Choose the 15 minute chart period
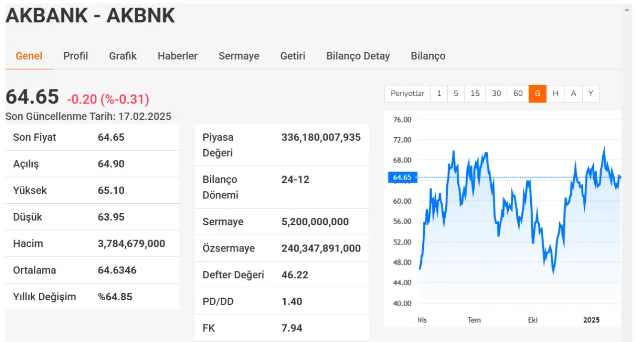 coord(475,93)
